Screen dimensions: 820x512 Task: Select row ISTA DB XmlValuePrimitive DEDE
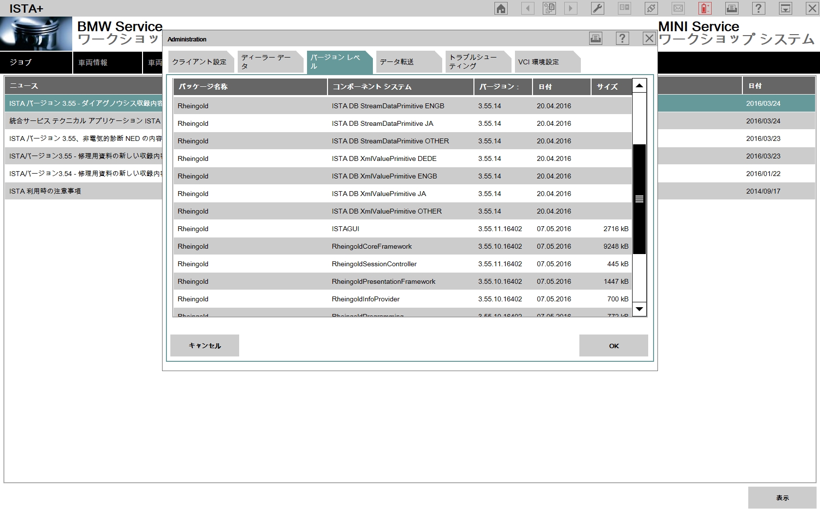click(403, 158)
